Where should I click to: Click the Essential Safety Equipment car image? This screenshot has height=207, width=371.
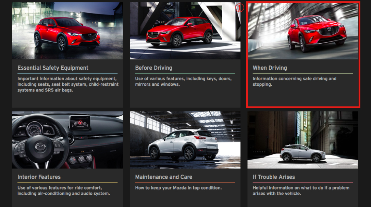tap(67, 31)
